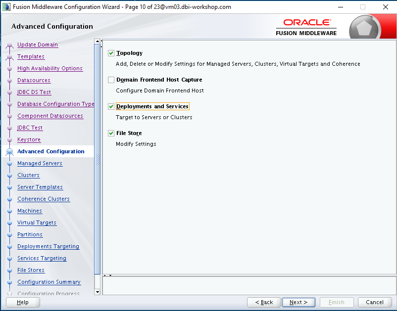397x311 pixels.
Task: Click the Advanced Configuration step node icon
Action: 9,152
